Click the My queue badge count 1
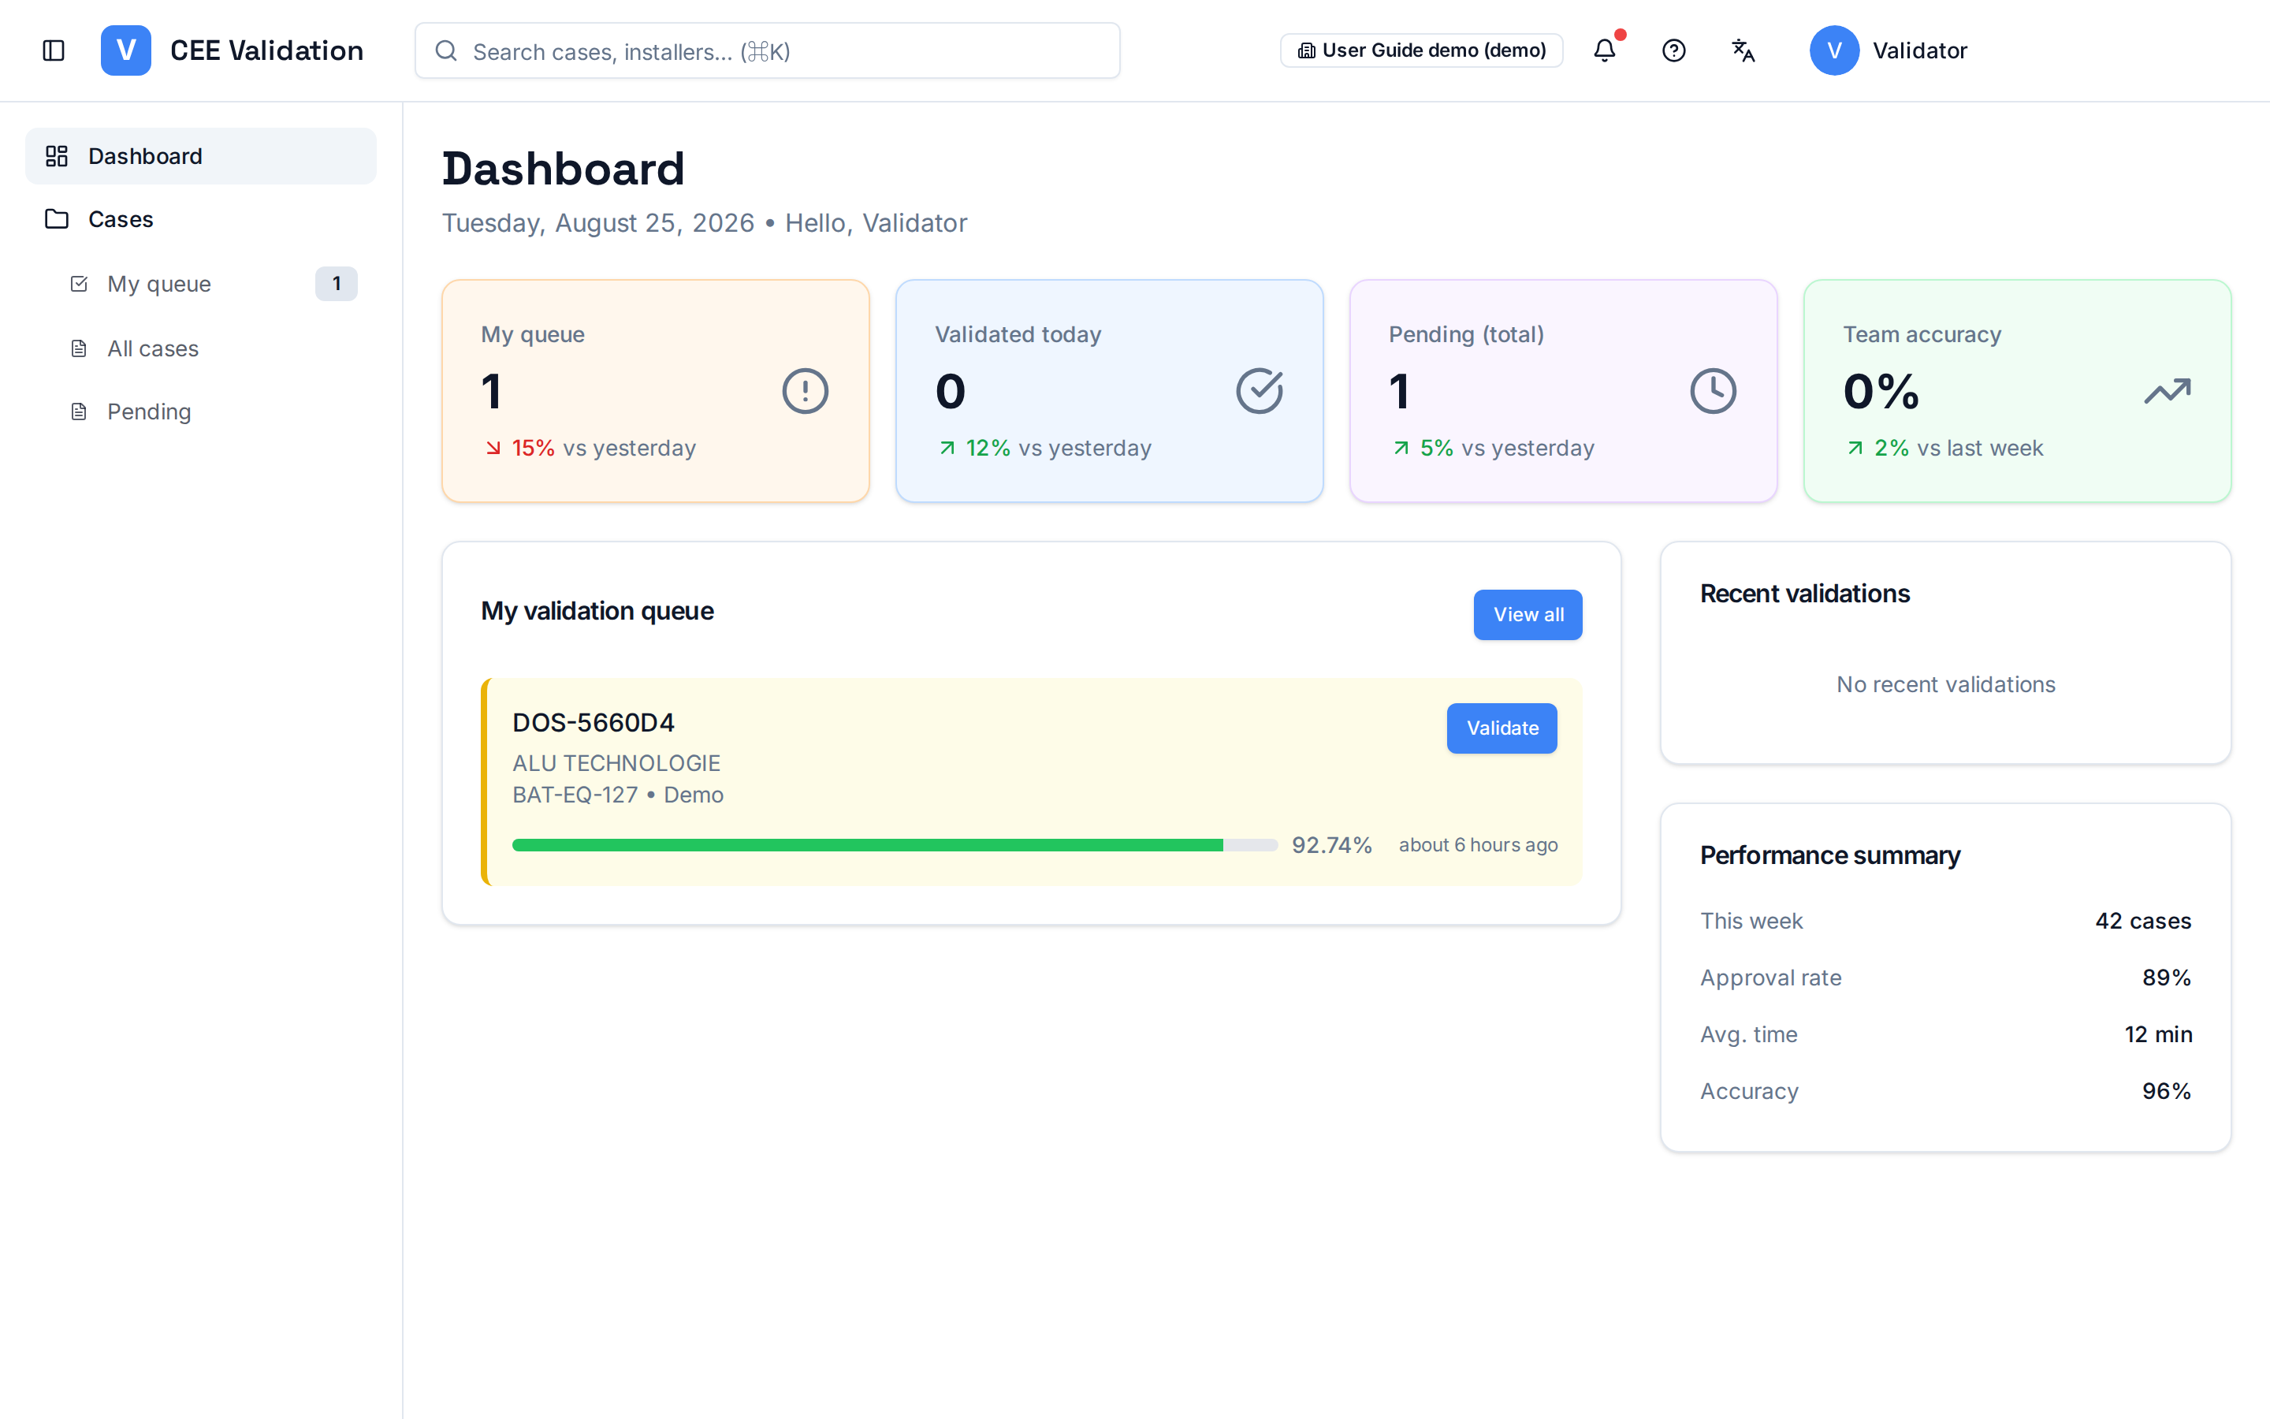This screenshot has height=1419, width=2270. (x=336, y=284)
